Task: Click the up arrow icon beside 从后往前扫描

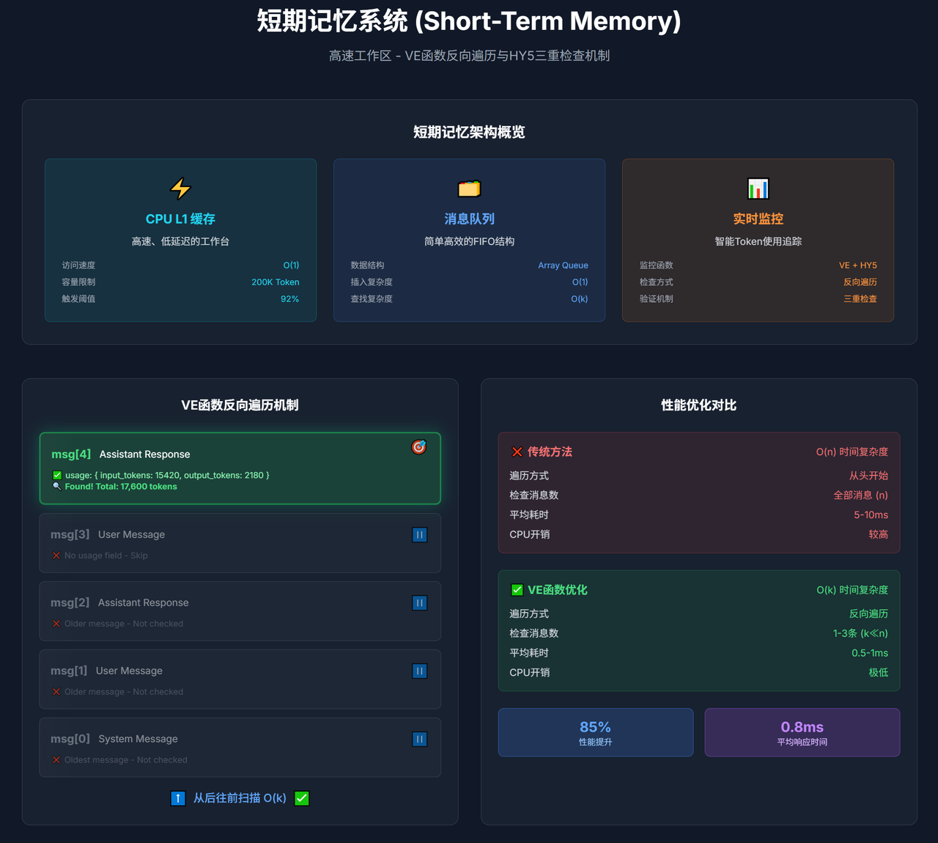Action: pyautogui.click(x=177, y=798)
